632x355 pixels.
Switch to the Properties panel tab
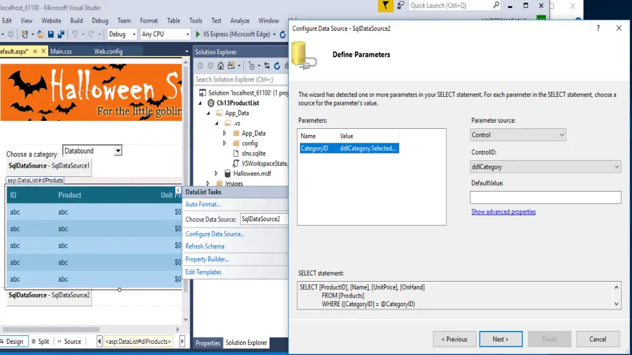(x=207, y=343)
